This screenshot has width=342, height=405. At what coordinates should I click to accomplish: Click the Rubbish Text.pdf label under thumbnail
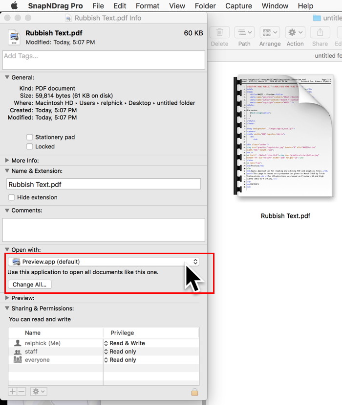click(285, 215)
